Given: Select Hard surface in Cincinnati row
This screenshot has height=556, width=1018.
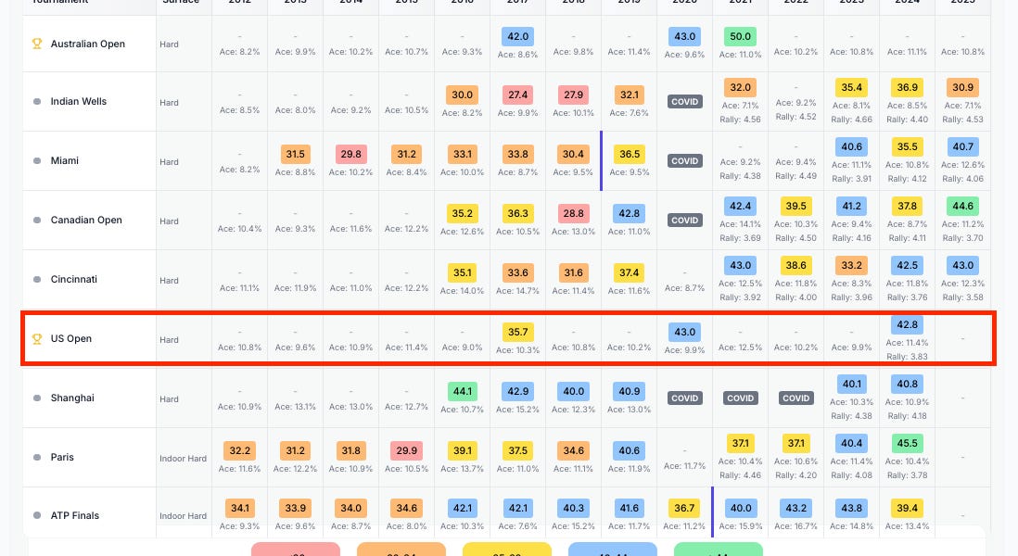Looking at the screenshot, I should (169, 280).
